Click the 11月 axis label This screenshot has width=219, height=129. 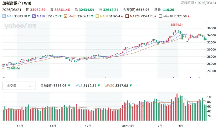coord(53,126)
